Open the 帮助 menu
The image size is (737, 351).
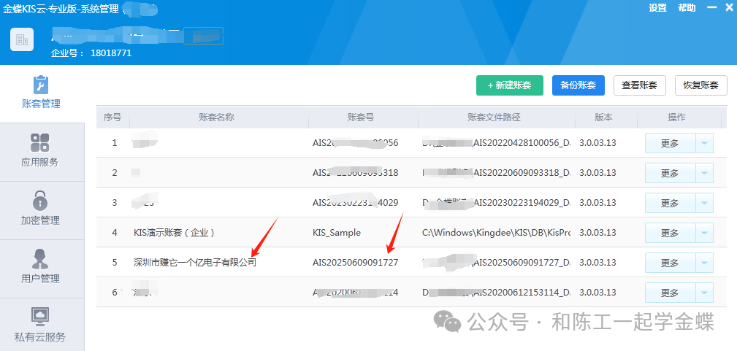point(687,8)
